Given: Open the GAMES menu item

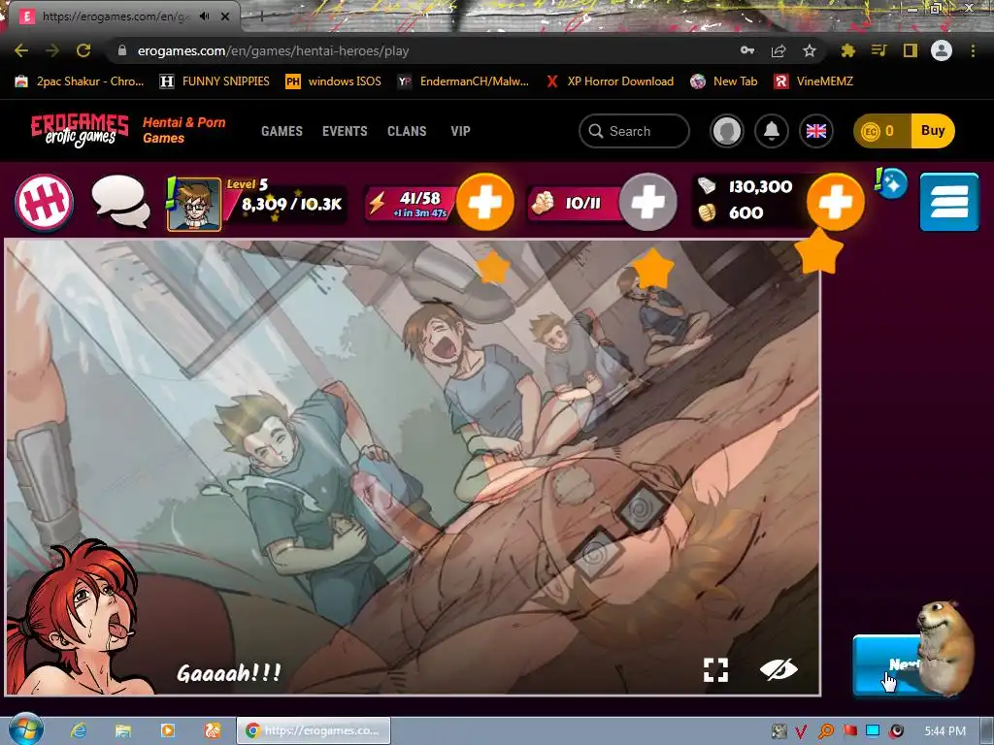Looking at the screenshot, I should click(x=282, y=131).
